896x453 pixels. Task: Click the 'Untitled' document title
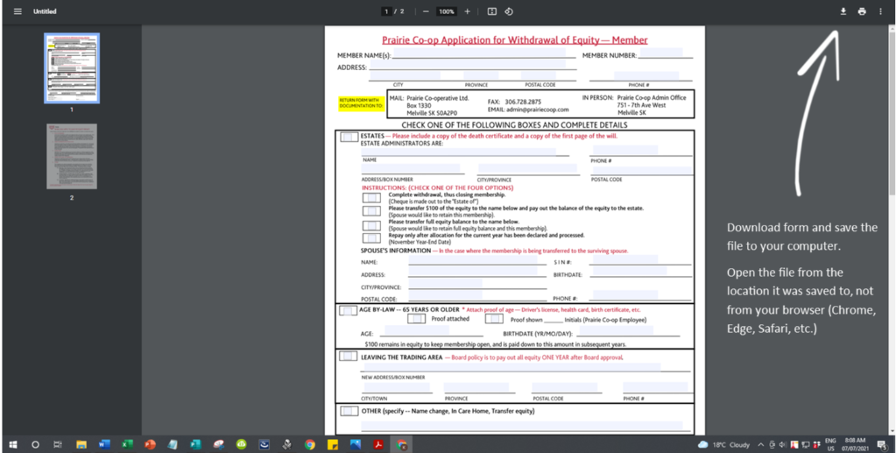tap(45, 11)
